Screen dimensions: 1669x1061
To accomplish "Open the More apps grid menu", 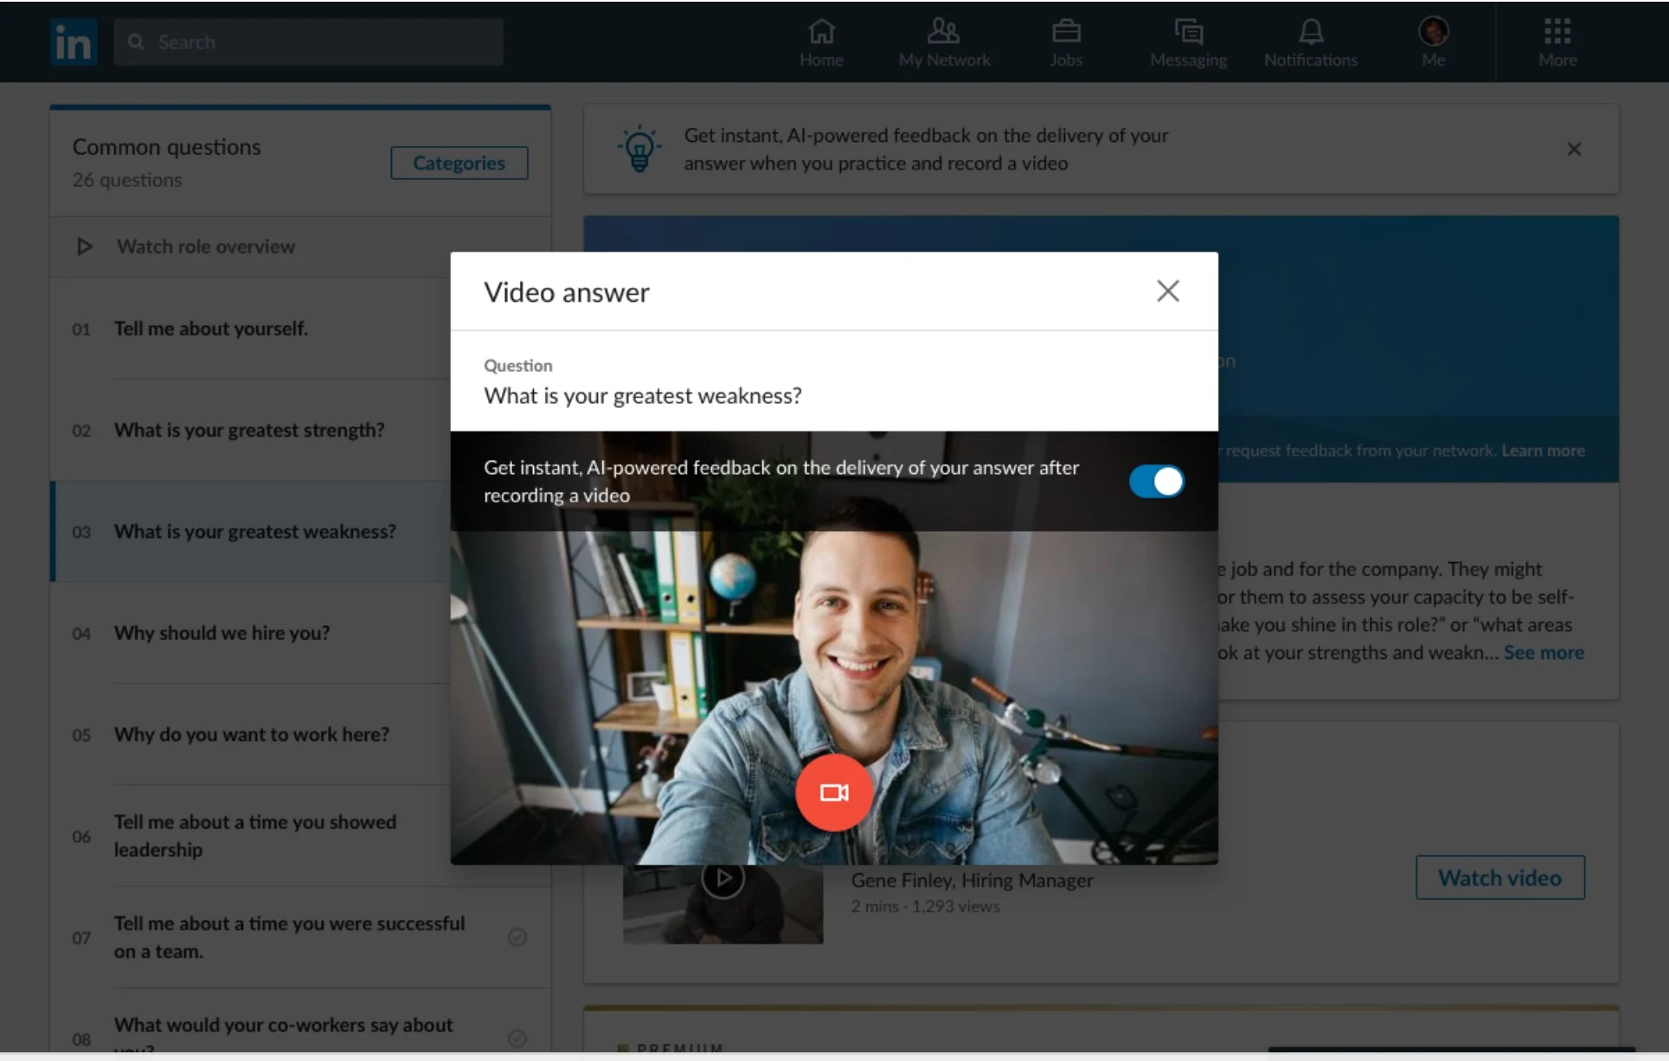I will (x=1557, y=42).
